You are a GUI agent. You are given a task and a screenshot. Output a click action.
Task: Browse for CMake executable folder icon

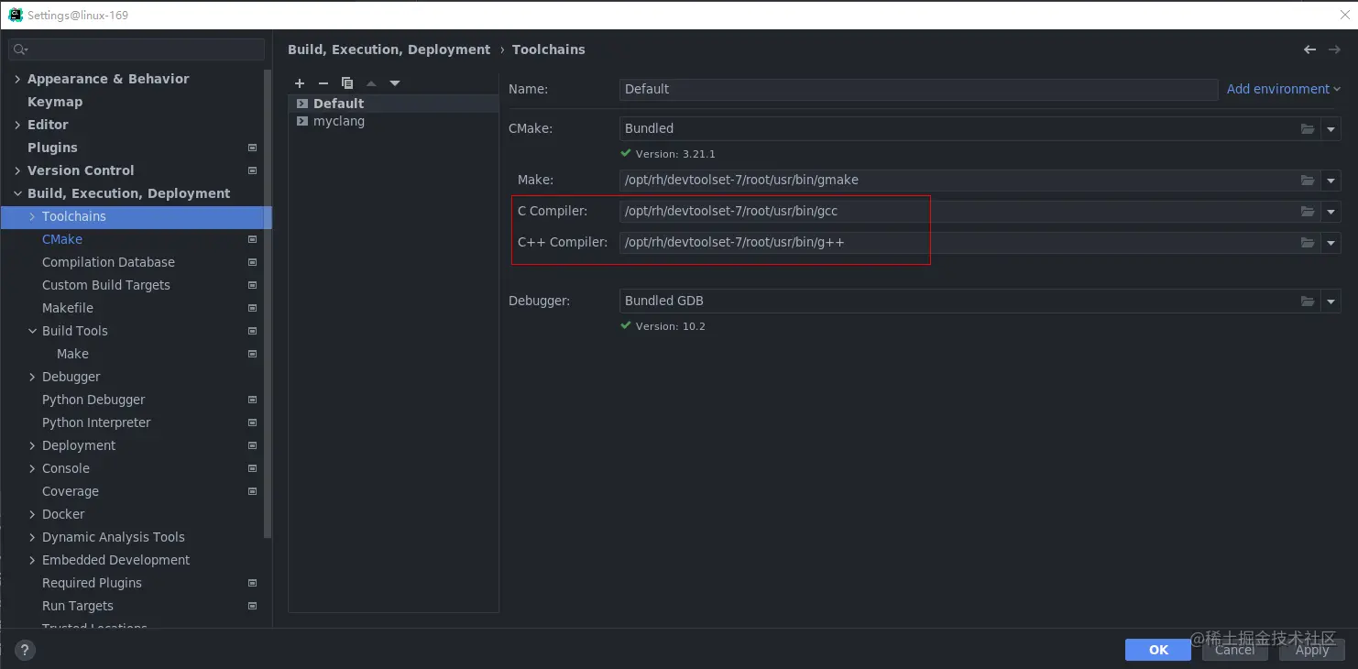[x=1308, y=129]
